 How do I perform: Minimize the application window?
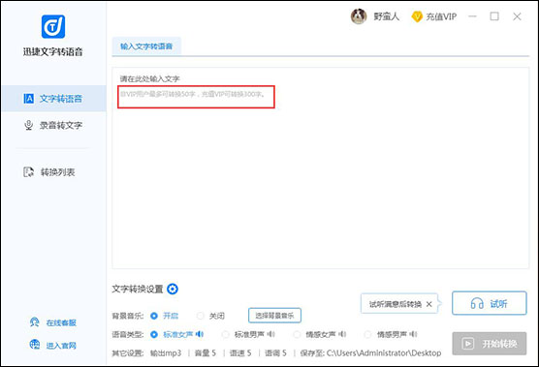(x=473, y=16)
